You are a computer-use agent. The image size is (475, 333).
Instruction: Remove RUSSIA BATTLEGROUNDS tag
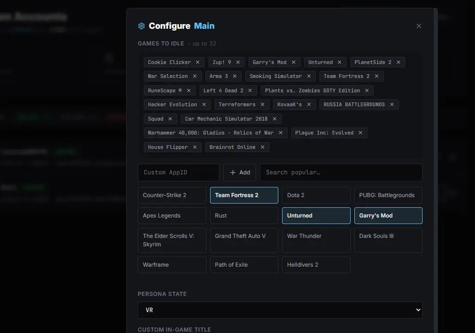coord(392,104)
